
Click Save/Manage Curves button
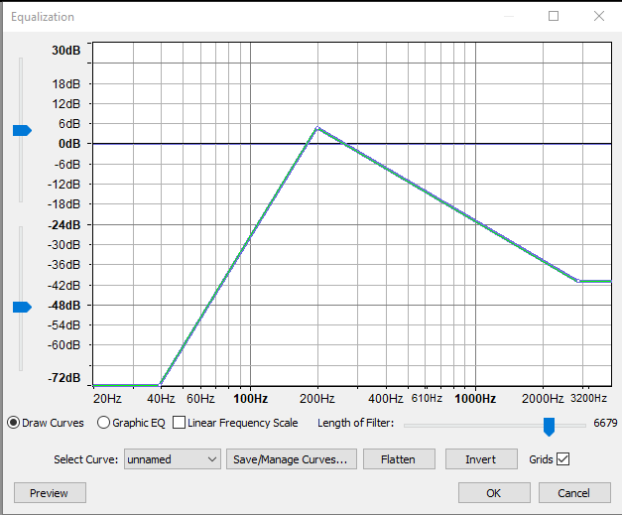292,459
